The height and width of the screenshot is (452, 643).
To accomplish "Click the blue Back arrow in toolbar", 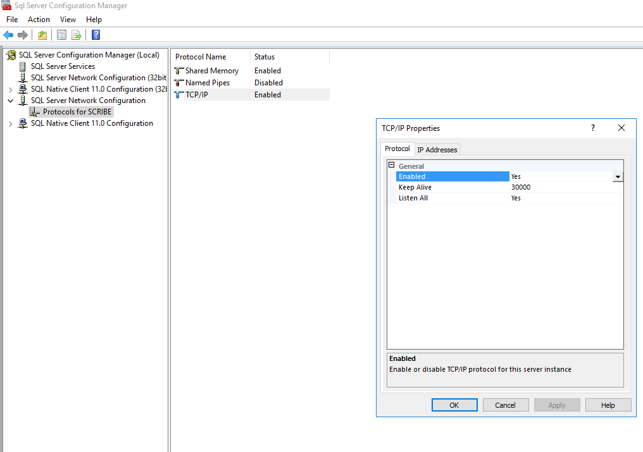I will tap(8, 35).
